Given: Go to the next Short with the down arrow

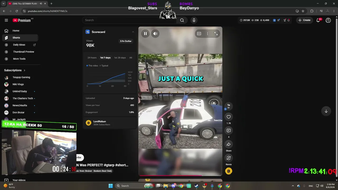Looking at the screenshot, I should pos(326,111).
